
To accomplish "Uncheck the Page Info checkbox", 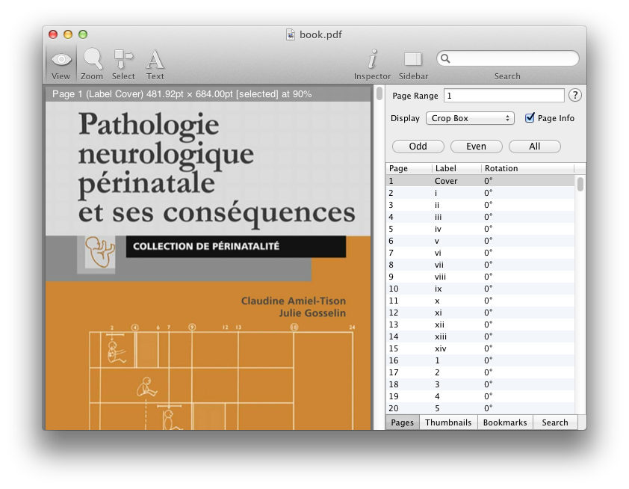I will click(530, 117).
